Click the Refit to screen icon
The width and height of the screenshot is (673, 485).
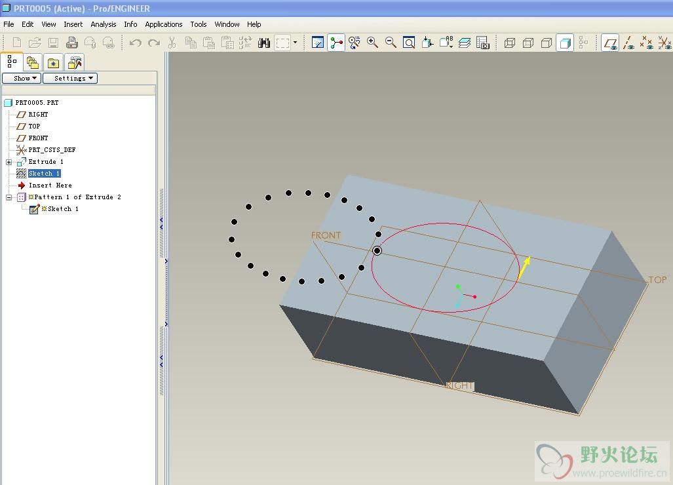coord(409,43)
